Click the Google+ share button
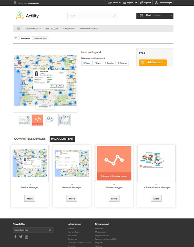 point(109,63)
